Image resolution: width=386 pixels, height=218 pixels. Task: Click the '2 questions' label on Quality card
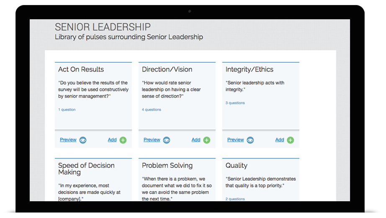[x=235, y=199]
